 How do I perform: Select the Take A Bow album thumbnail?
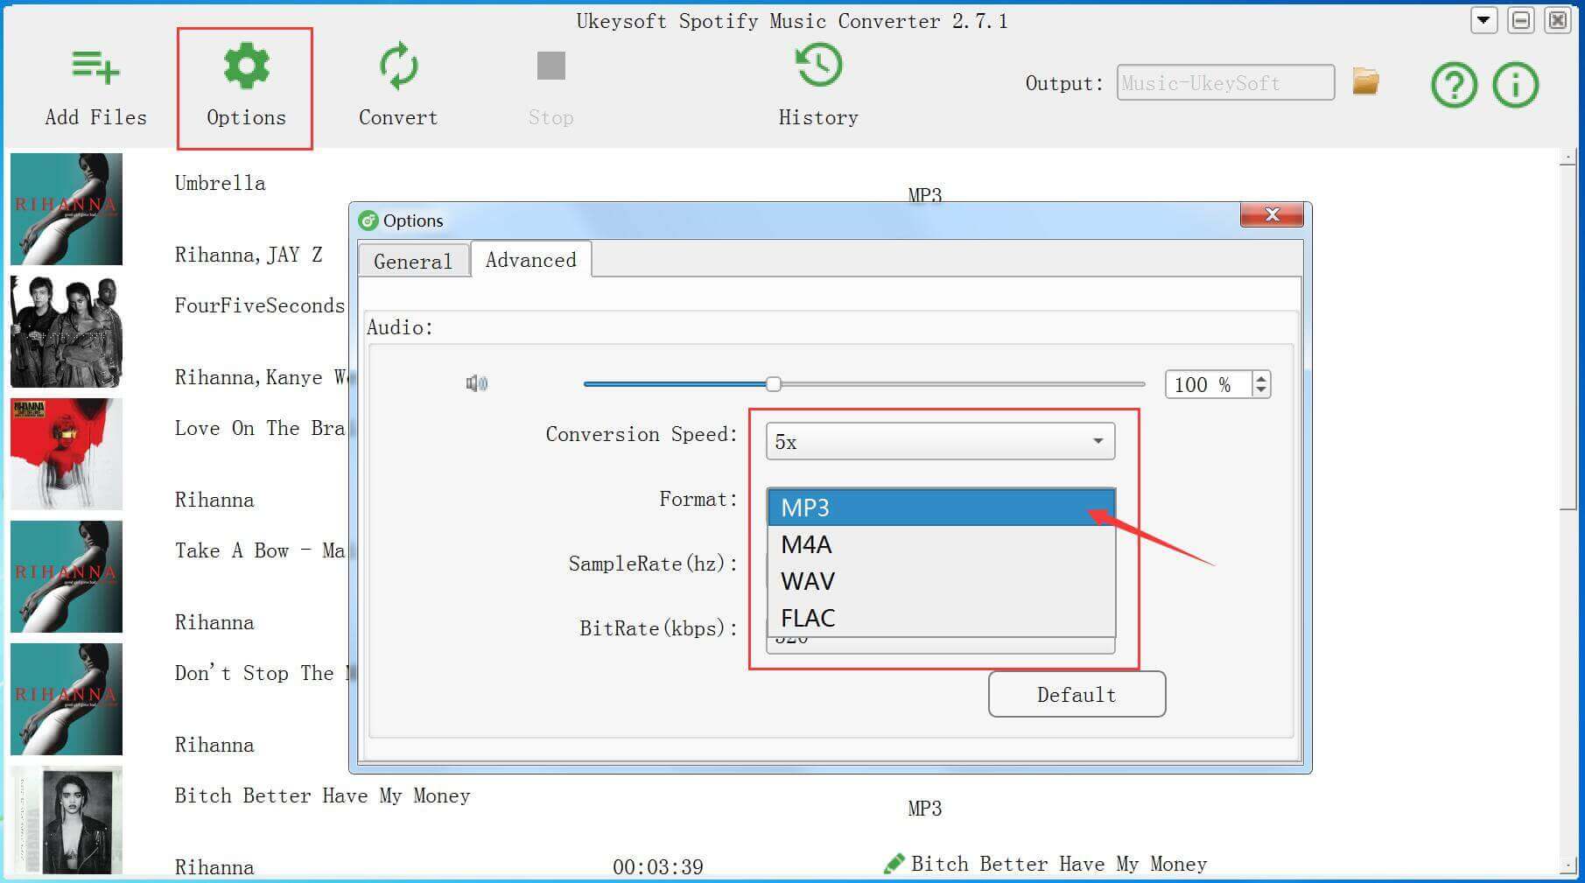(x=67, y=577)
